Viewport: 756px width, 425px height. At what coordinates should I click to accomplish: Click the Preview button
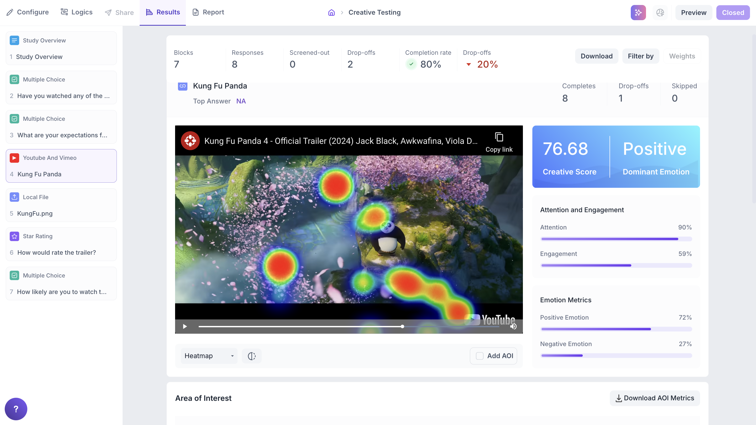[x=694, y=13]
